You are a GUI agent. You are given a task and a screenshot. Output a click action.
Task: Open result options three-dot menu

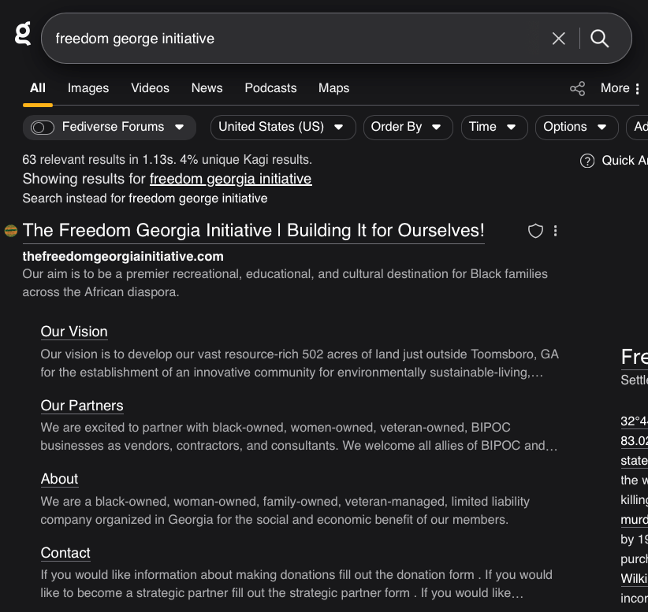(x=556, y=231)
